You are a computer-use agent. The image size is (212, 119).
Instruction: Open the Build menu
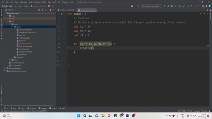(44, 2)
